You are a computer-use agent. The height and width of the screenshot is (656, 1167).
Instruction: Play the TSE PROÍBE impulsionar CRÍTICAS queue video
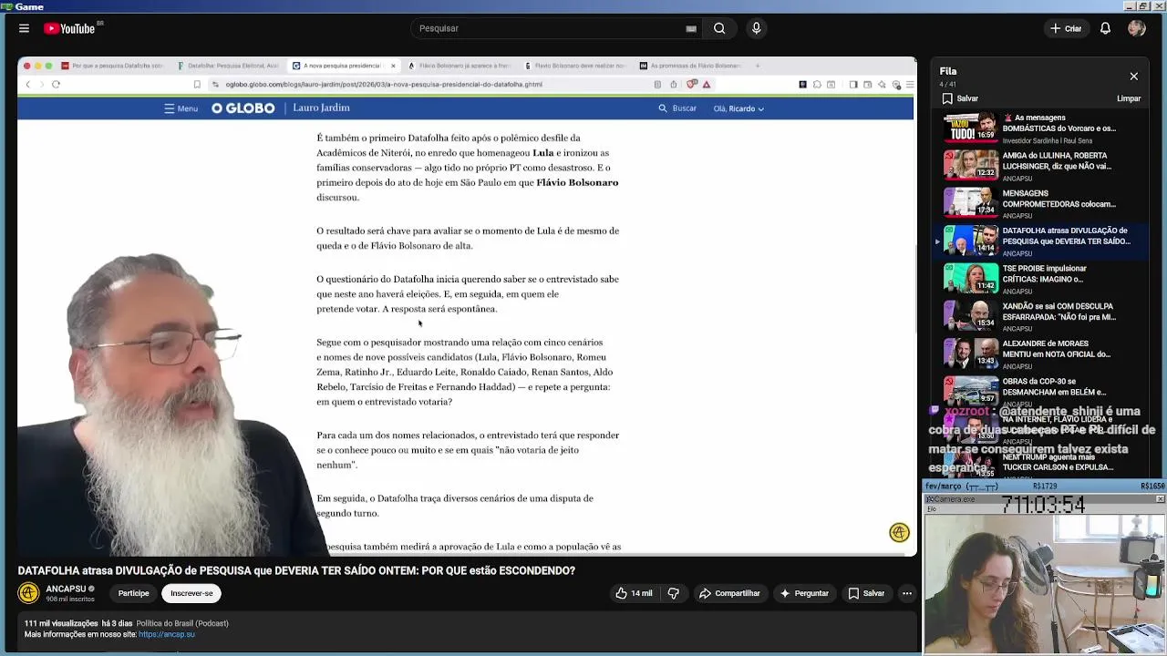[1042, 279]
